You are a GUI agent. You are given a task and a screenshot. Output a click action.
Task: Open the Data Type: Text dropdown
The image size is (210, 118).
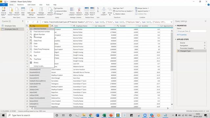pos(118,8)
